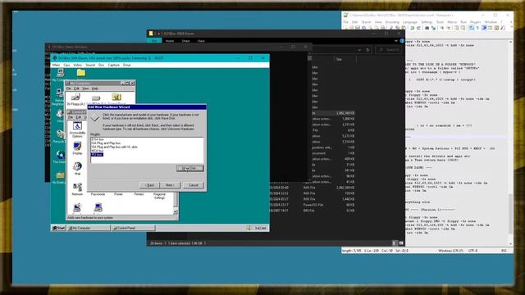Select ISA Plug and Play bus entry
525x295 pixels.
point(106,143)
